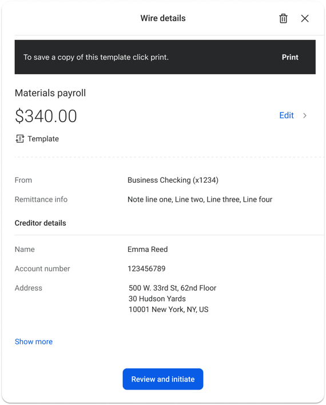Click the Template icon beside the label
The image size is (326, 405).
[x=19, y=139]
